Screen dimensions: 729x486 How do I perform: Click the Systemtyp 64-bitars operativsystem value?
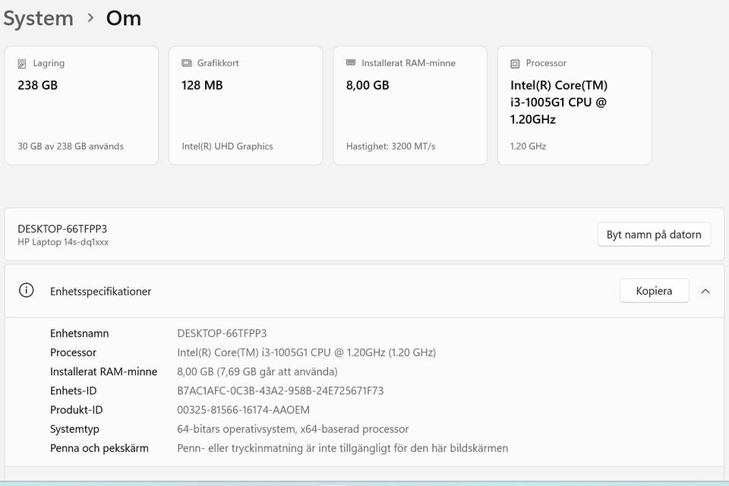[x=292, y=429]
